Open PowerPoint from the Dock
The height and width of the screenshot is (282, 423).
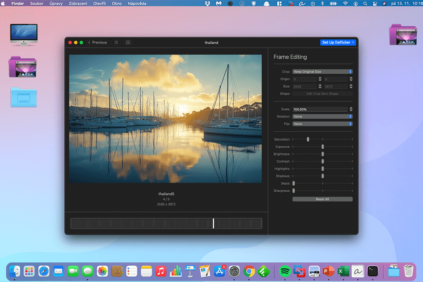[x=329, y=271]
